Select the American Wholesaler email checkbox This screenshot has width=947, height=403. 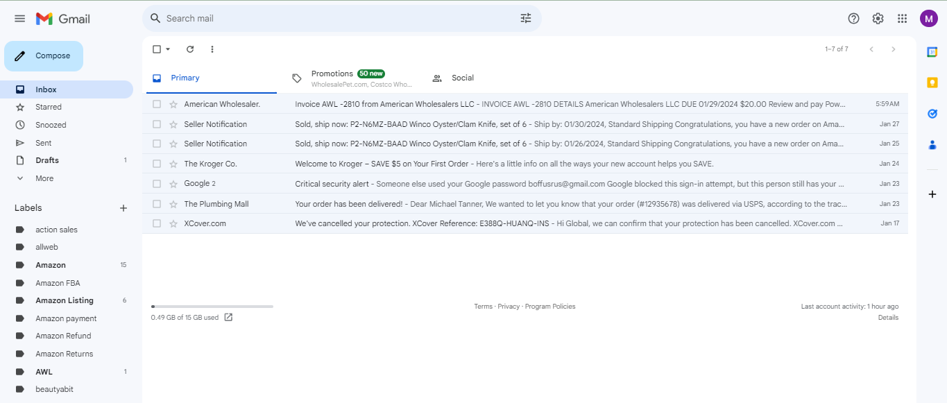157,104
